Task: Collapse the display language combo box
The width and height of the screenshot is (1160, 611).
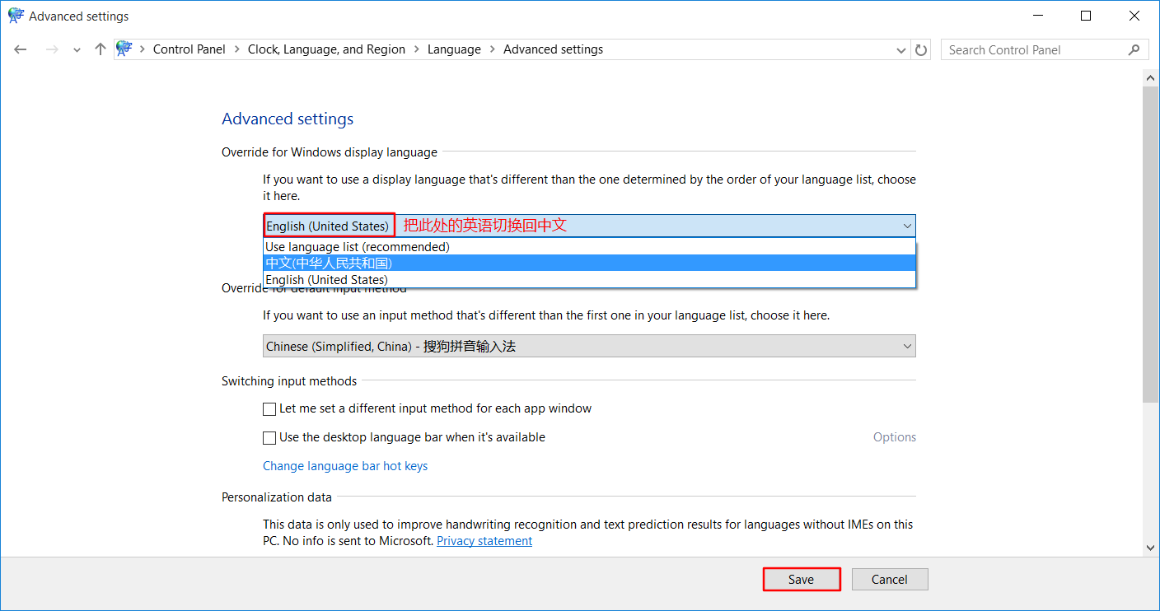Action: [x=589, y=226]
